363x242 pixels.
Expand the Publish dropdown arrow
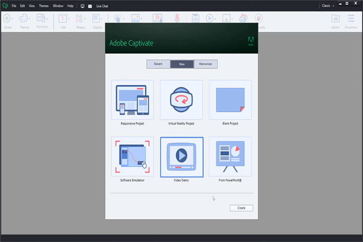(232, 19)
